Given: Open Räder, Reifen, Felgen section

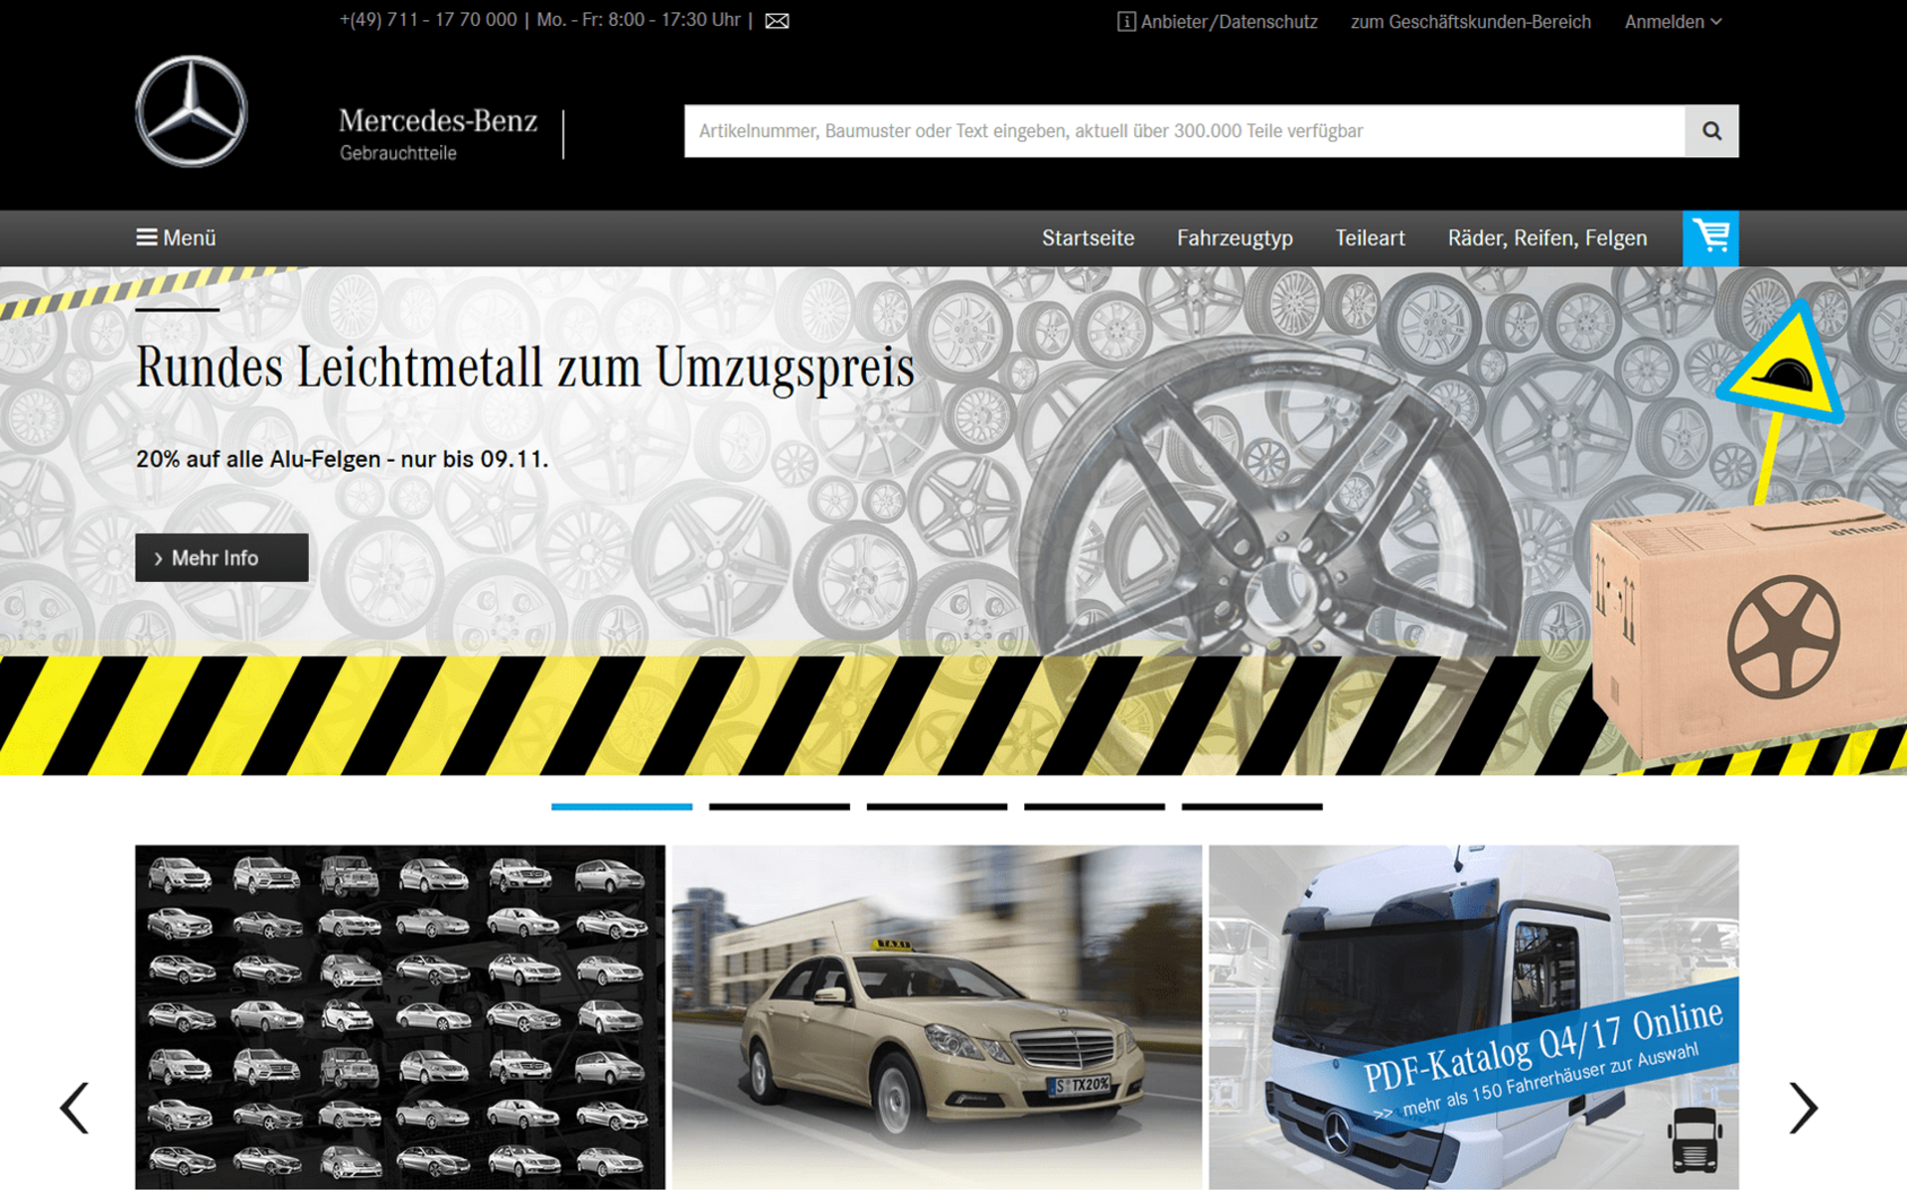Looking at the screenshot, I should click(x=1546, y=238).
